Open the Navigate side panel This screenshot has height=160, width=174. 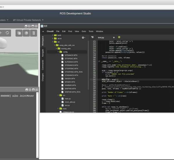click(x=43, y=53)
